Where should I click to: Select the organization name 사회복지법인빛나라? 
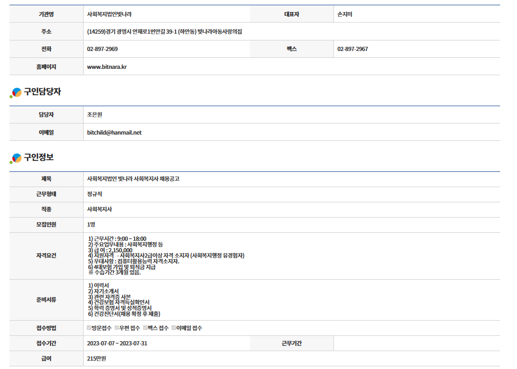click(109, 14)
